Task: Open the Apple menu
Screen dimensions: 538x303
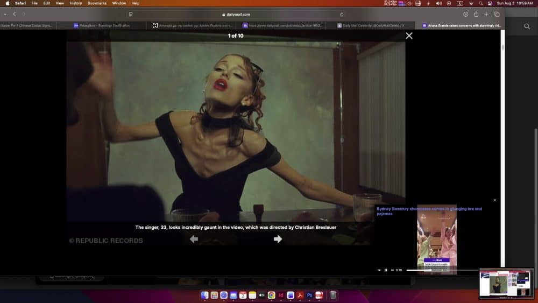Action: pos(7,3)
